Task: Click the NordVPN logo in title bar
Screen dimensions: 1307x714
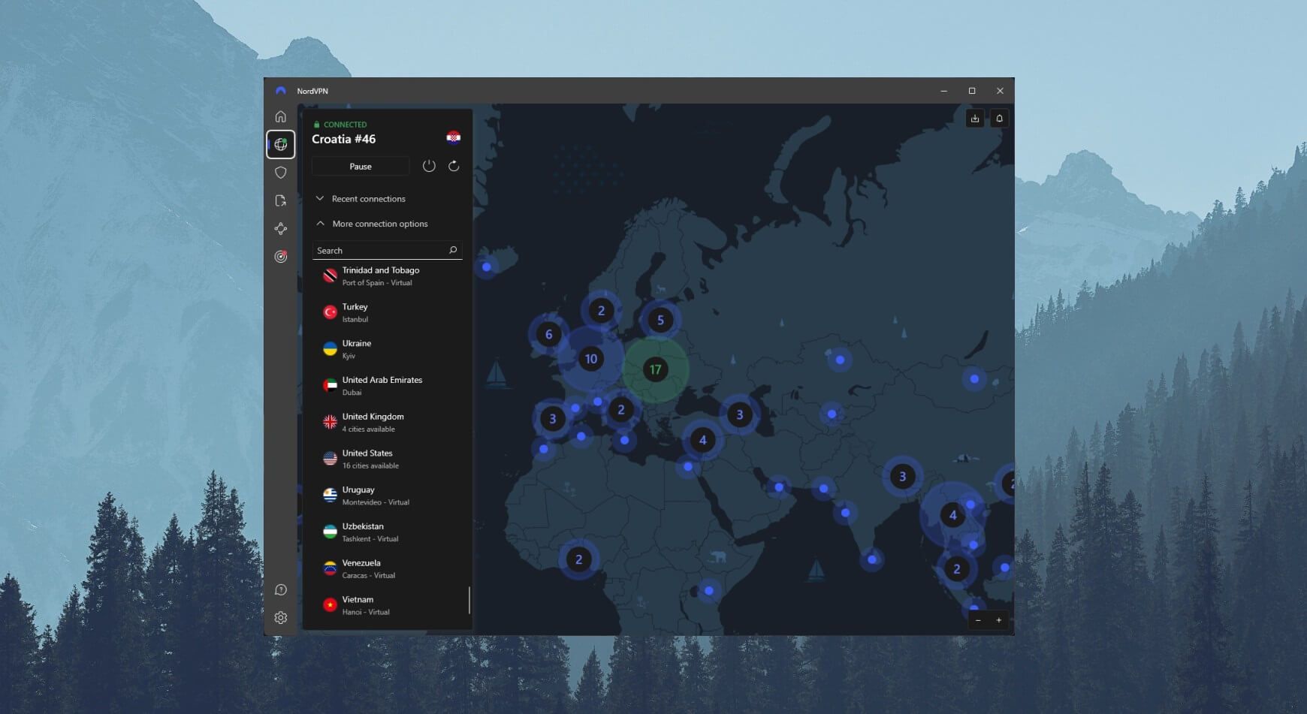Action: coord(280,91)
